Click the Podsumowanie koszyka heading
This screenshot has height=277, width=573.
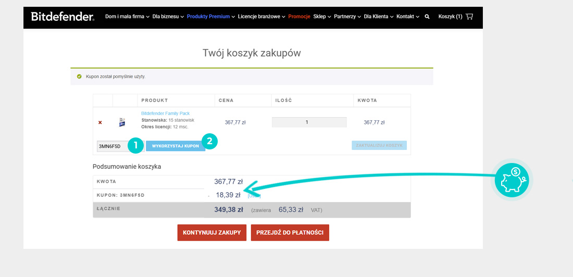click(127, 167)
